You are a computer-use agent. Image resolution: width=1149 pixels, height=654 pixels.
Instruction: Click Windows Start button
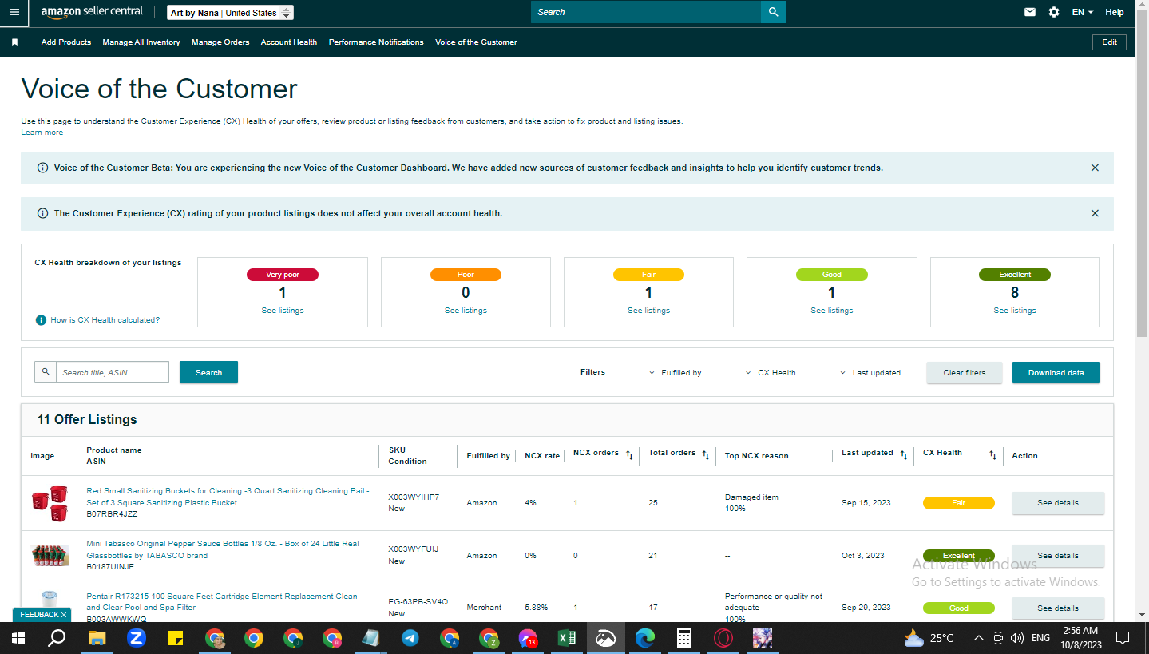tap(18, 638)
